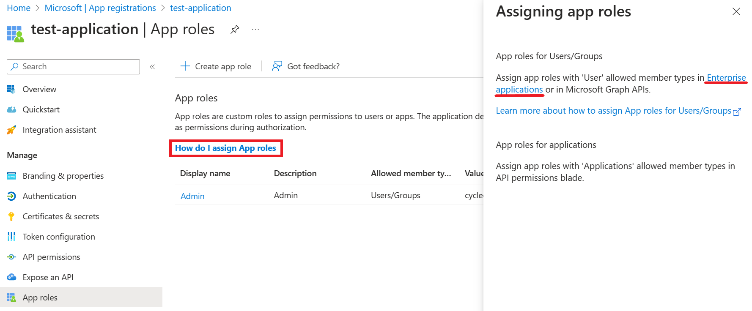Click the App roles for Users/Groups heading
This screenshot has height=311, width=752.
(x=549, y=56)
